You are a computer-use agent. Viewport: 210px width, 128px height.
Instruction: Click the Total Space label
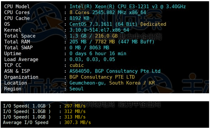tap(20, 36)
